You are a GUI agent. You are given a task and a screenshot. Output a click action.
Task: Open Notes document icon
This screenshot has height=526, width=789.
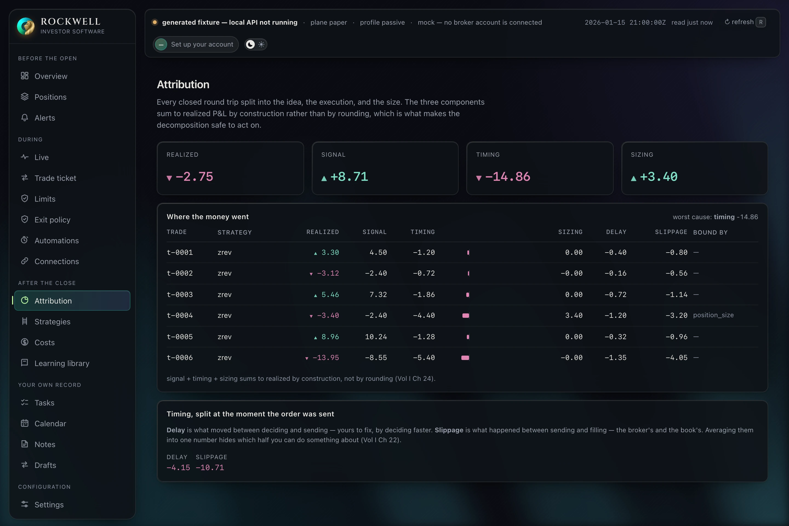pos(24,444)
